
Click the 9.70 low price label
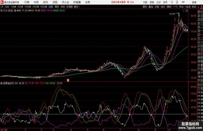[x=38, y=78]
